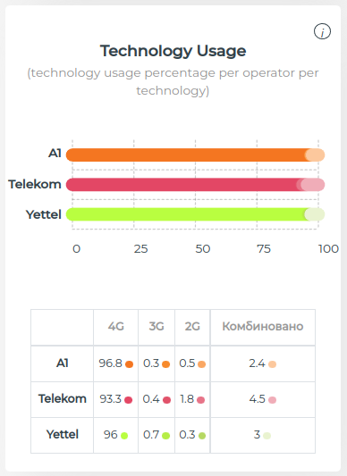
Task: Click the 4G column header
Action: pos(116,327)
